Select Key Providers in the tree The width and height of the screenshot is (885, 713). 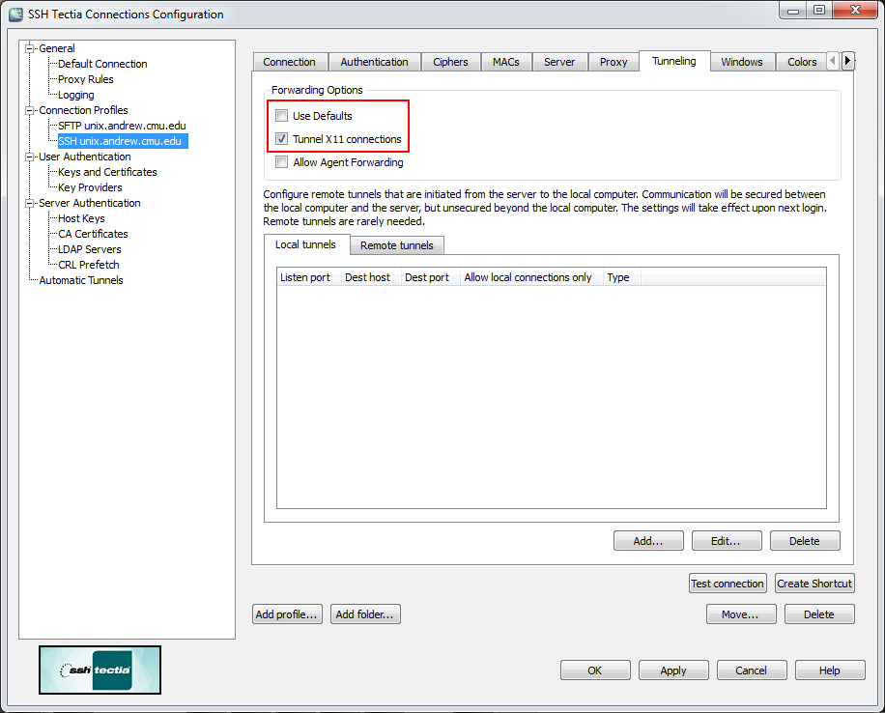coord(90,187)
